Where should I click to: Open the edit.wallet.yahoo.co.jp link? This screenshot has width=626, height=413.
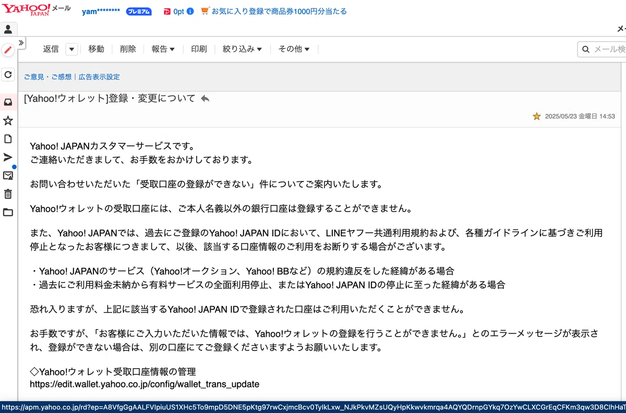[x=145, y=384]
